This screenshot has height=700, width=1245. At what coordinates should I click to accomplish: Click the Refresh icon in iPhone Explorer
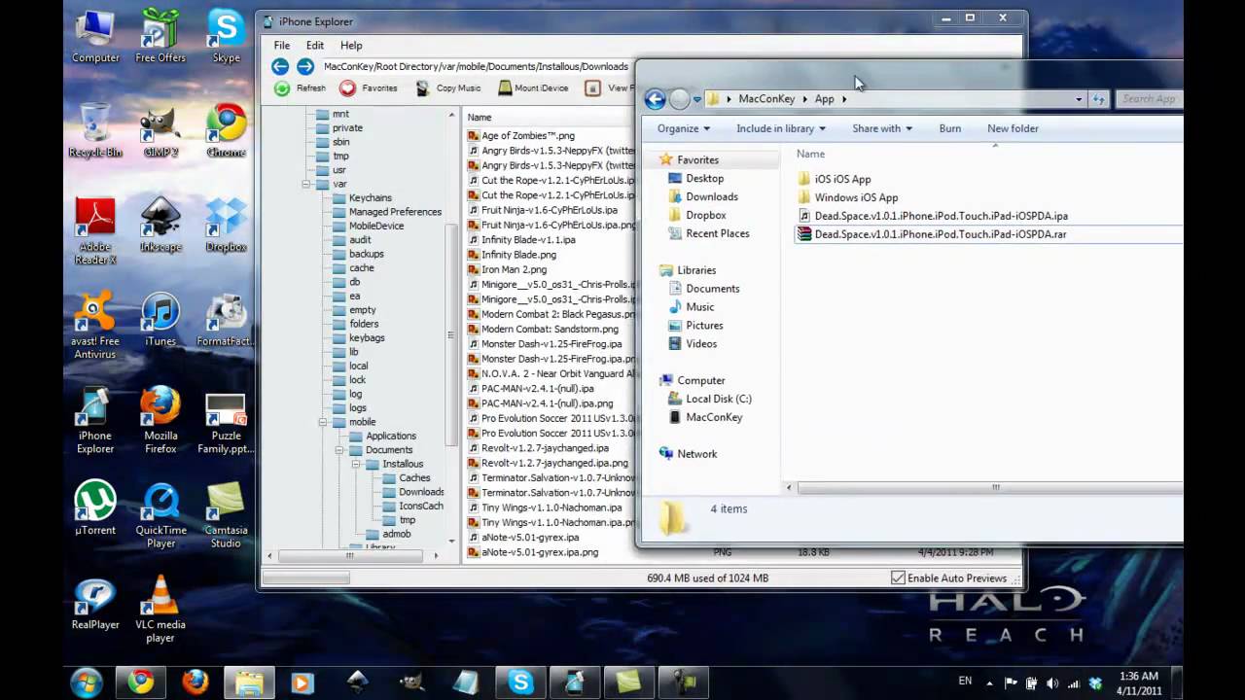click(x=282, y=88)
